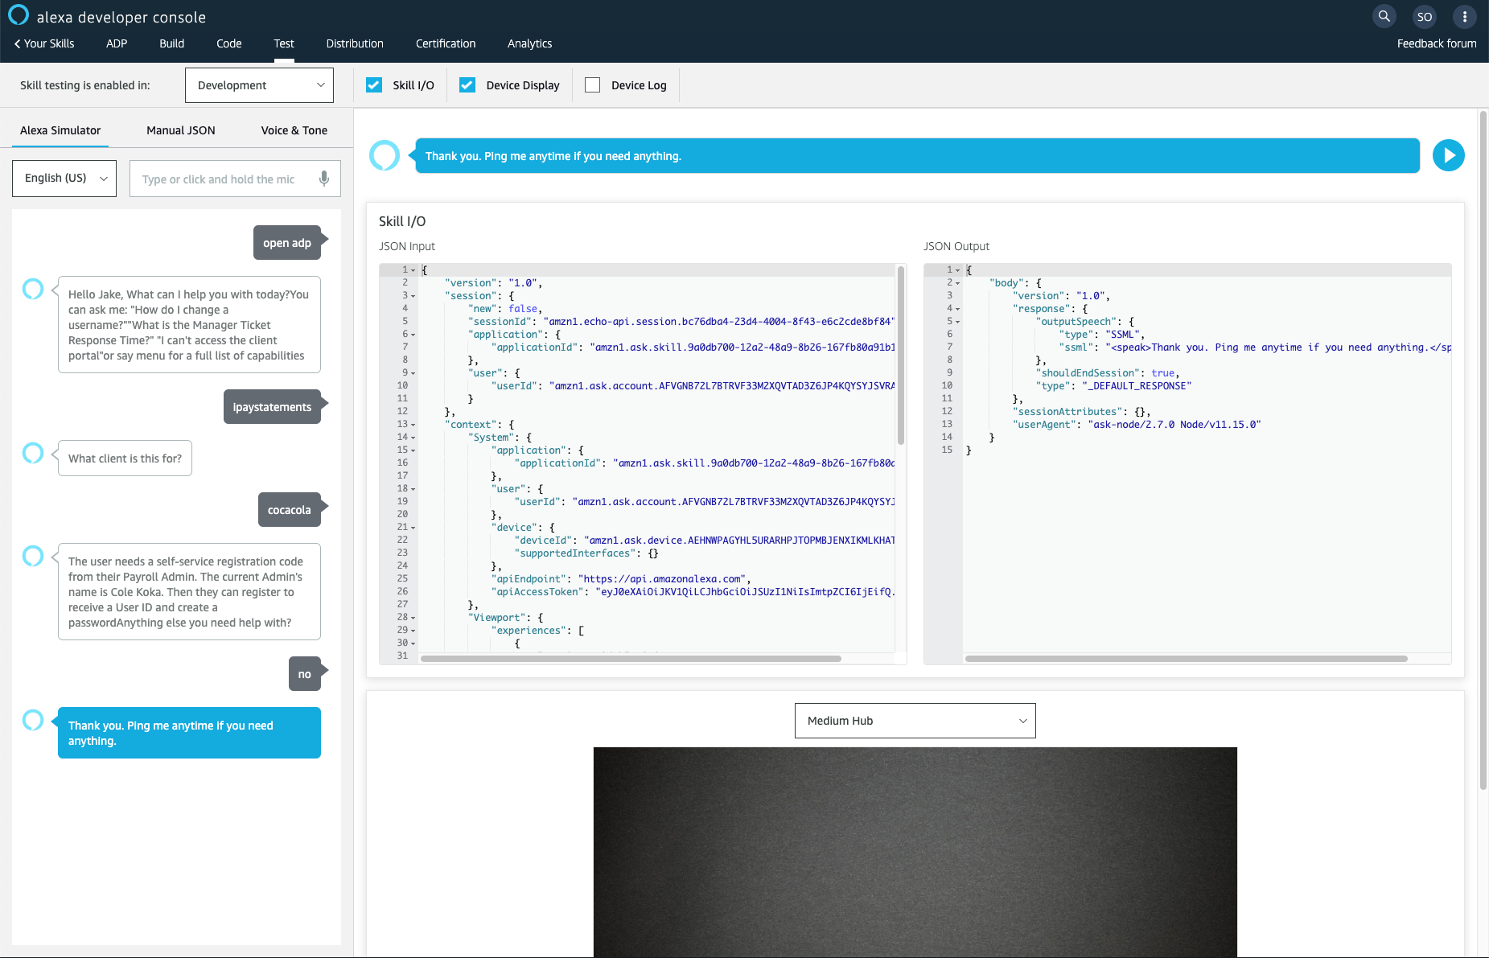This screenshot has height=958, width=1489.
Task: Click the Alexa logo ring in the header
Action: (19, 15)
